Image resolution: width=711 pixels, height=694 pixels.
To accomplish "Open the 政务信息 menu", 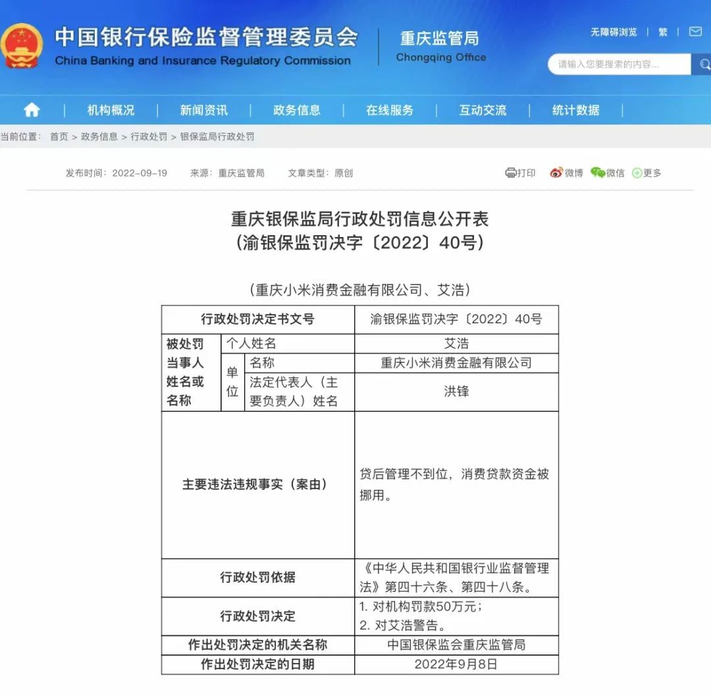I will (297, 110).
